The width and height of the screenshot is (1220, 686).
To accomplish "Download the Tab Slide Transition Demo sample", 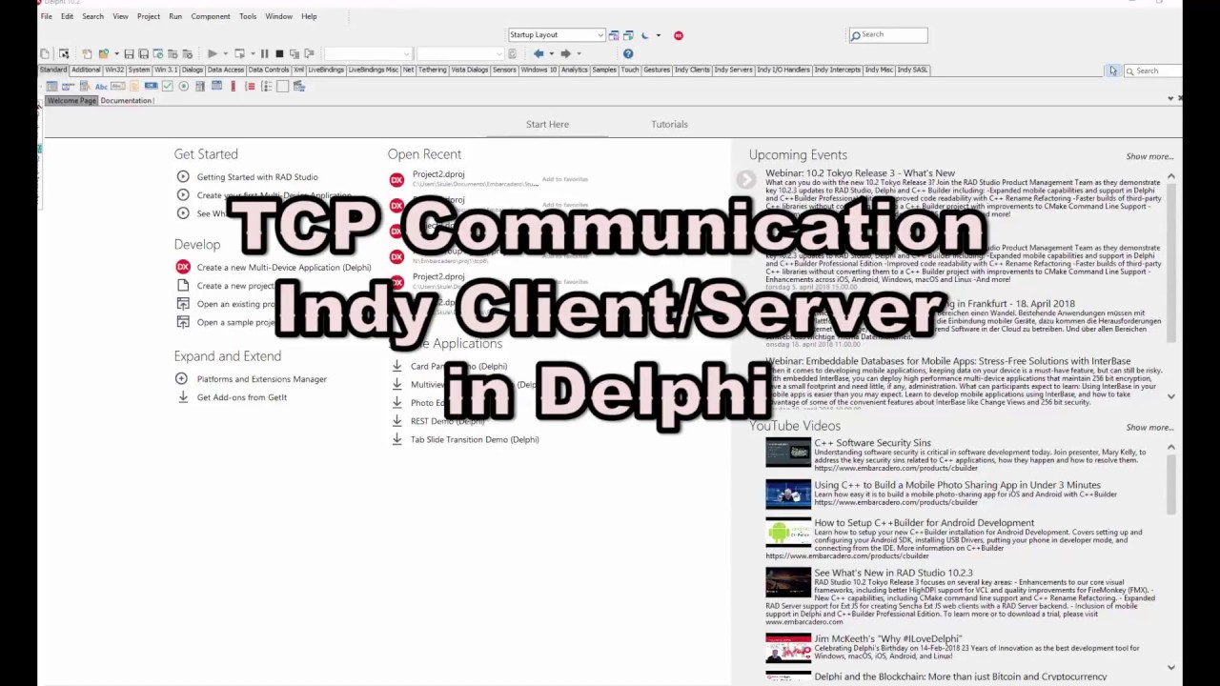I will [x=397, y=439].
